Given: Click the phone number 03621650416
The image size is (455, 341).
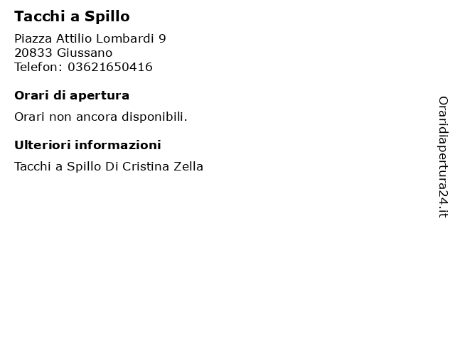Looking at the screenshot, I should (x=110, y=67).
